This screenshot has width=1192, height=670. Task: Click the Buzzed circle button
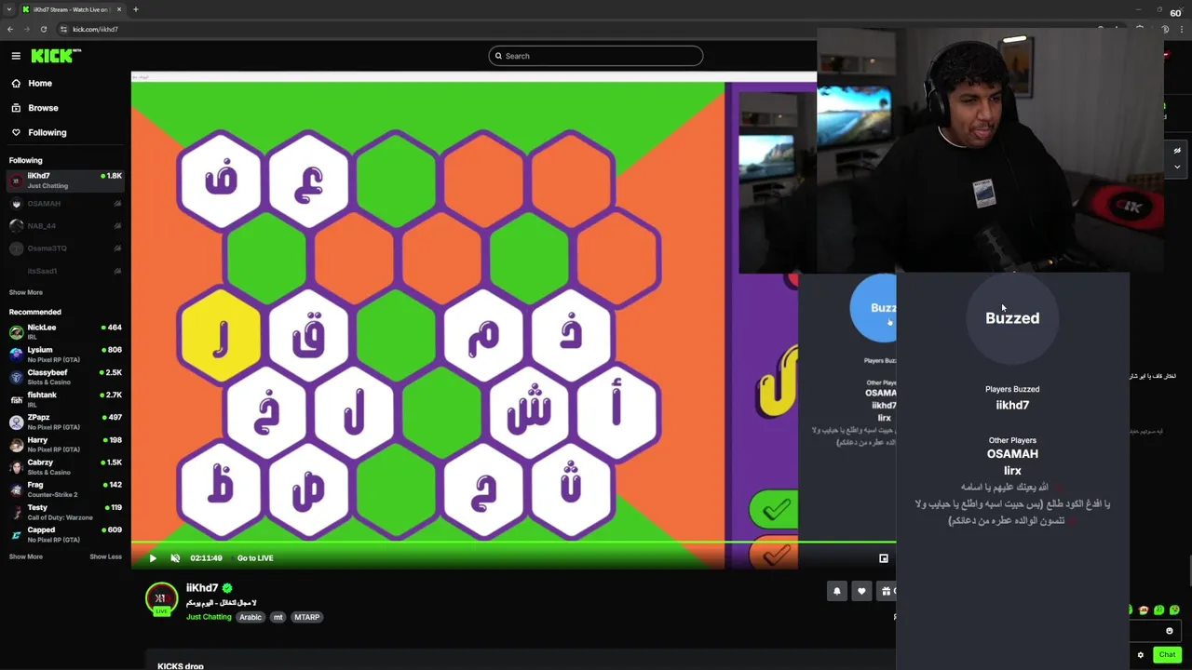[x=1012, y=317]
